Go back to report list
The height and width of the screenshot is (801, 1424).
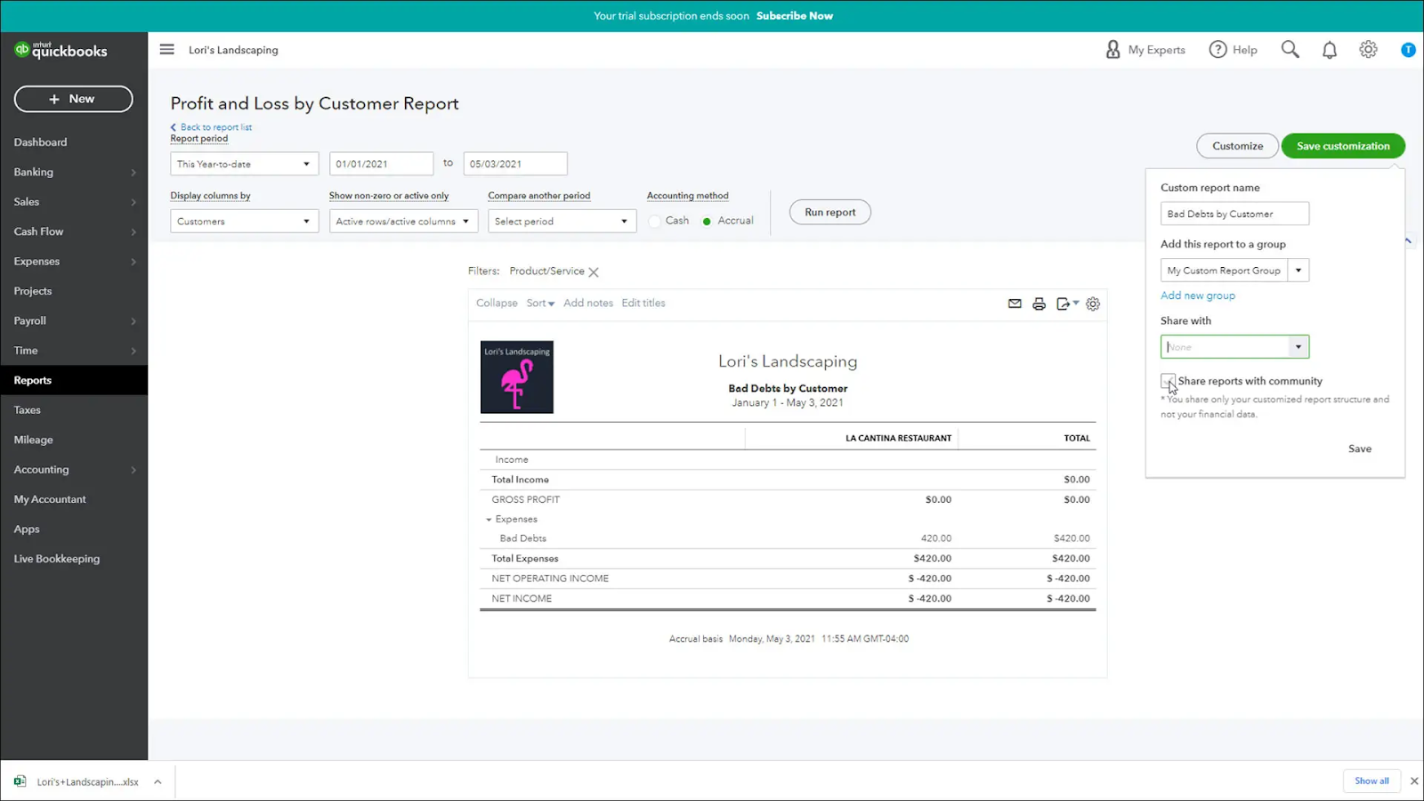pyautogui.click(x=212, y=127)
